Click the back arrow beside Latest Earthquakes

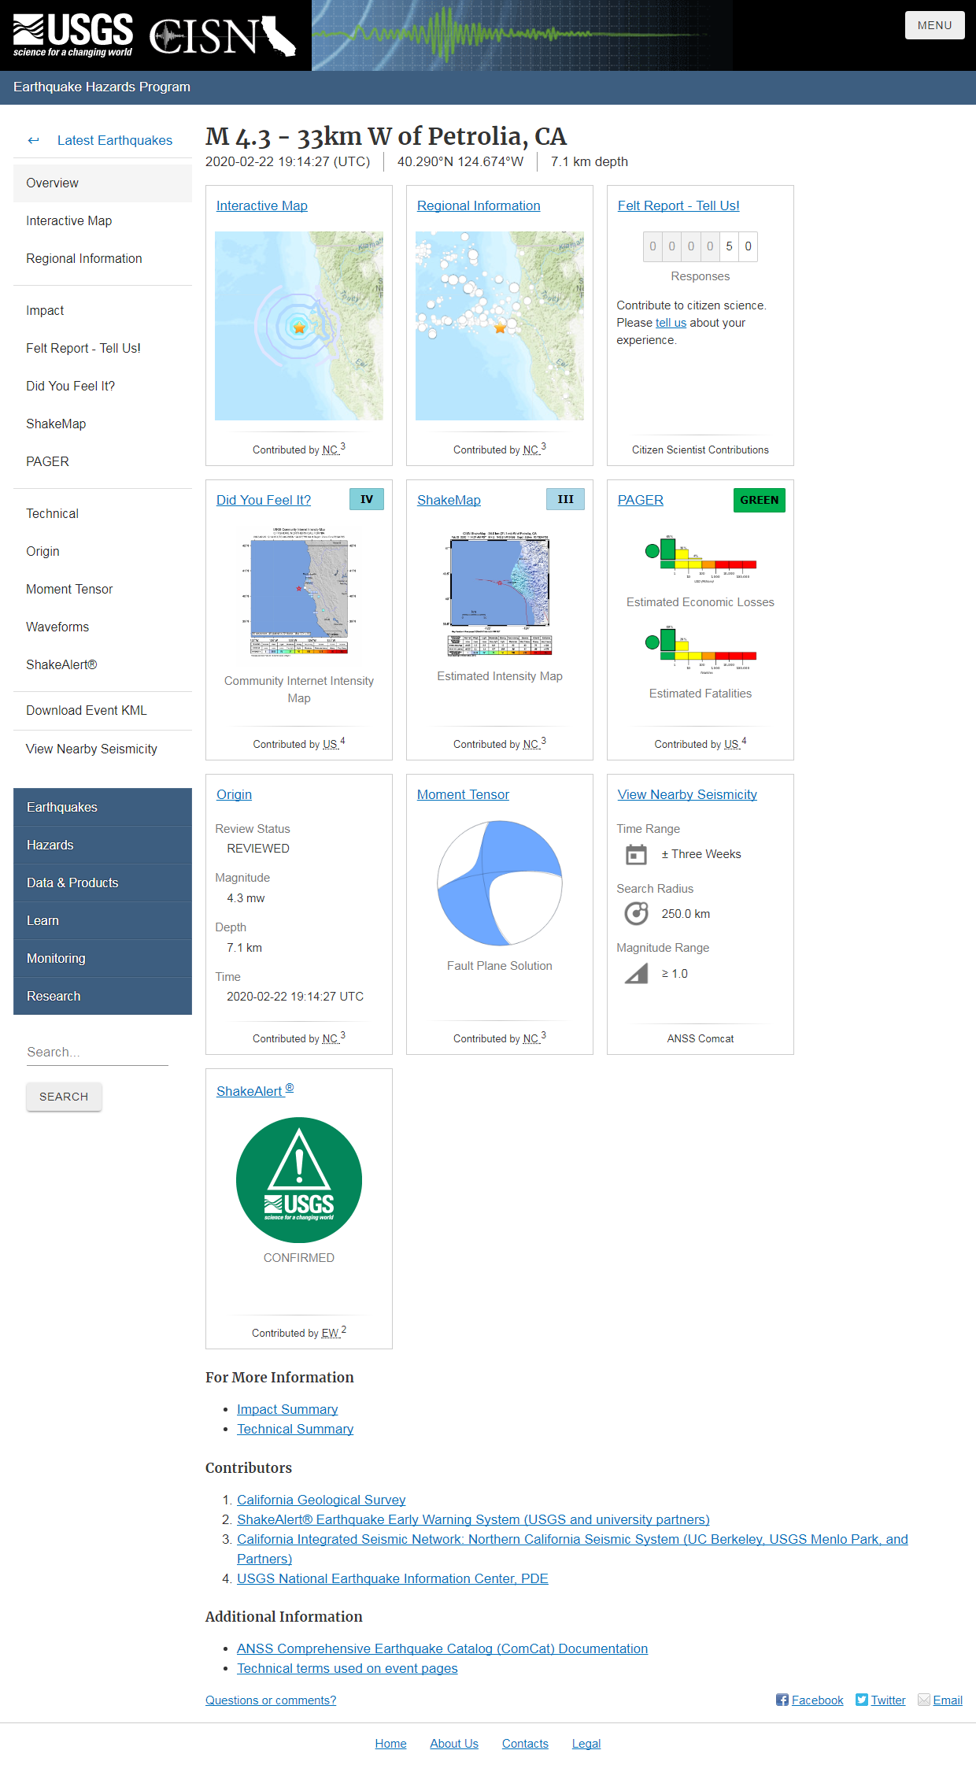point(33,140)
